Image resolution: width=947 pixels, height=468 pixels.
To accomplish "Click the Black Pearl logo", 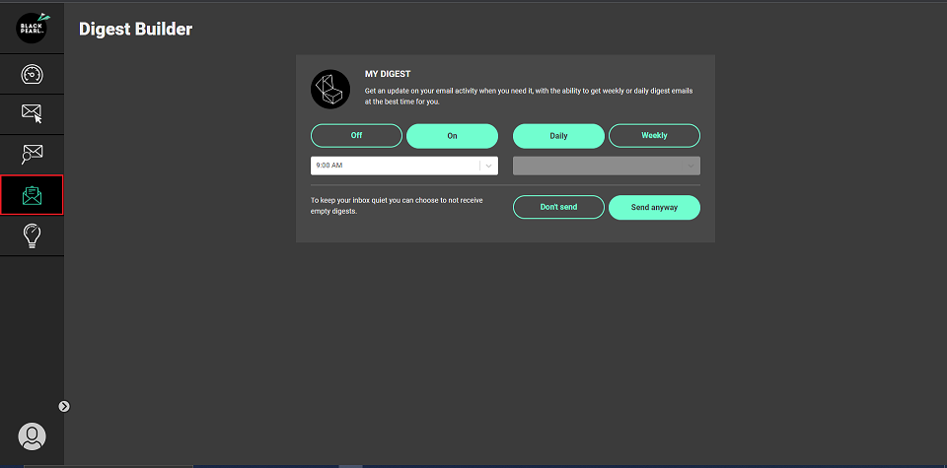I will tap(32, 28).
